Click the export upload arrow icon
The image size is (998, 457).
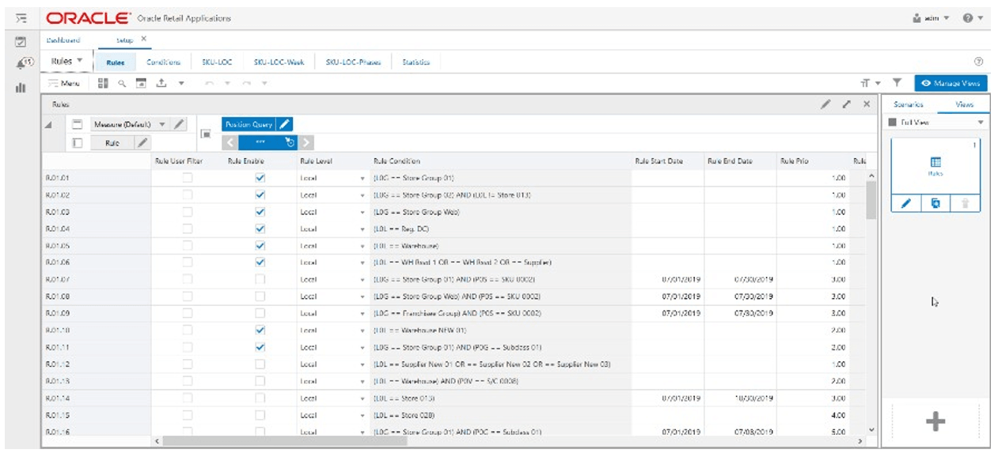[x=161, y=82]
